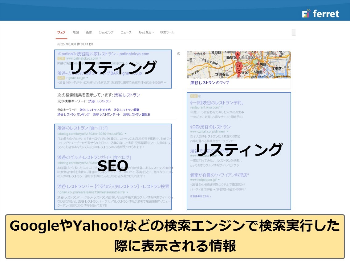The width and height of the screenshot is (350, 262).
Task: Select 渋谷 レストラン デート suggestion
Action: (106, 114)
